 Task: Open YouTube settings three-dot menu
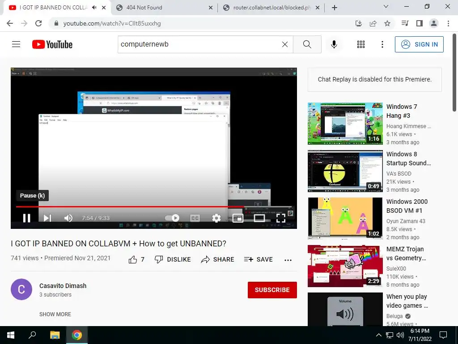382,44
